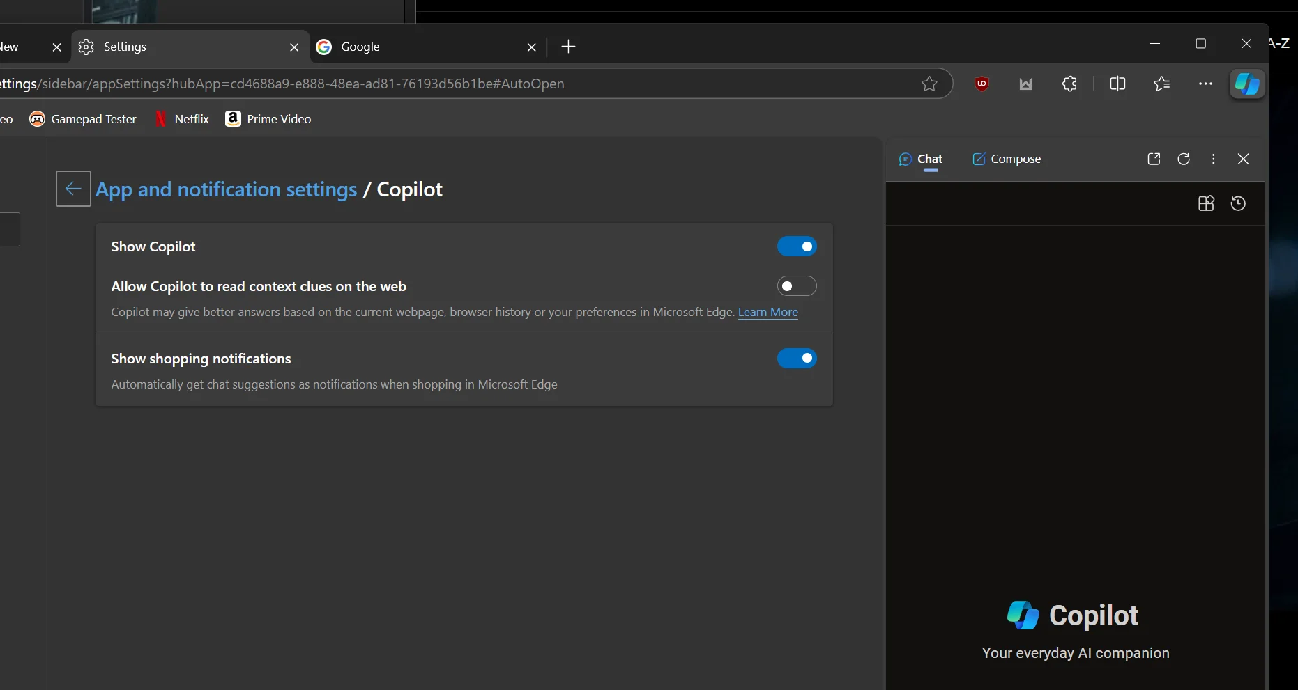Screen dimensions: 1298x690
Task: Open Copilot recent activity history
Action: click(1238, 203)
